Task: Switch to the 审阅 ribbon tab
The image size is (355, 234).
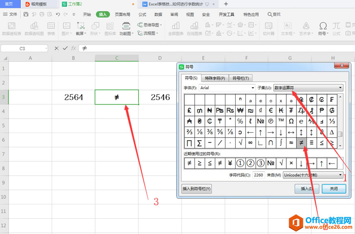Action: (x=174, y=14)
